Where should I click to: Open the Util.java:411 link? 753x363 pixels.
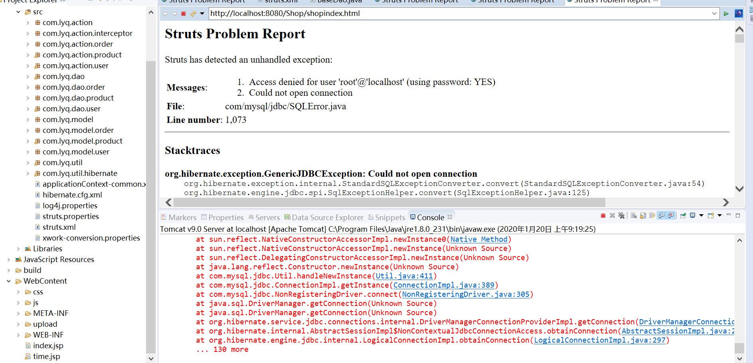404,276
